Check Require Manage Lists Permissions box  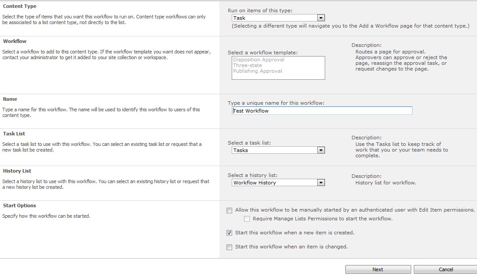click(247, 219)
